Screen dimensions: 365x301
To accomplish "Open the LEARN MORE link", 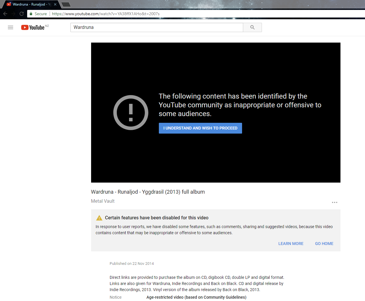I will point(291,244).
